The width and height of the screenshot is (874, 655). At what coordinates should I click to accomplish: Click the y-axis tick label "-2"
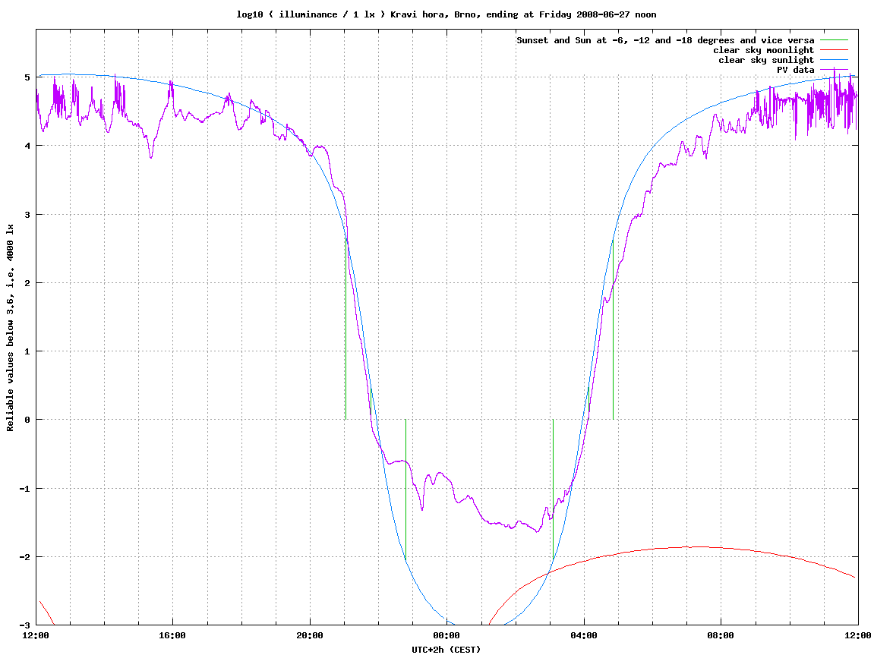(x=24, y=557)
